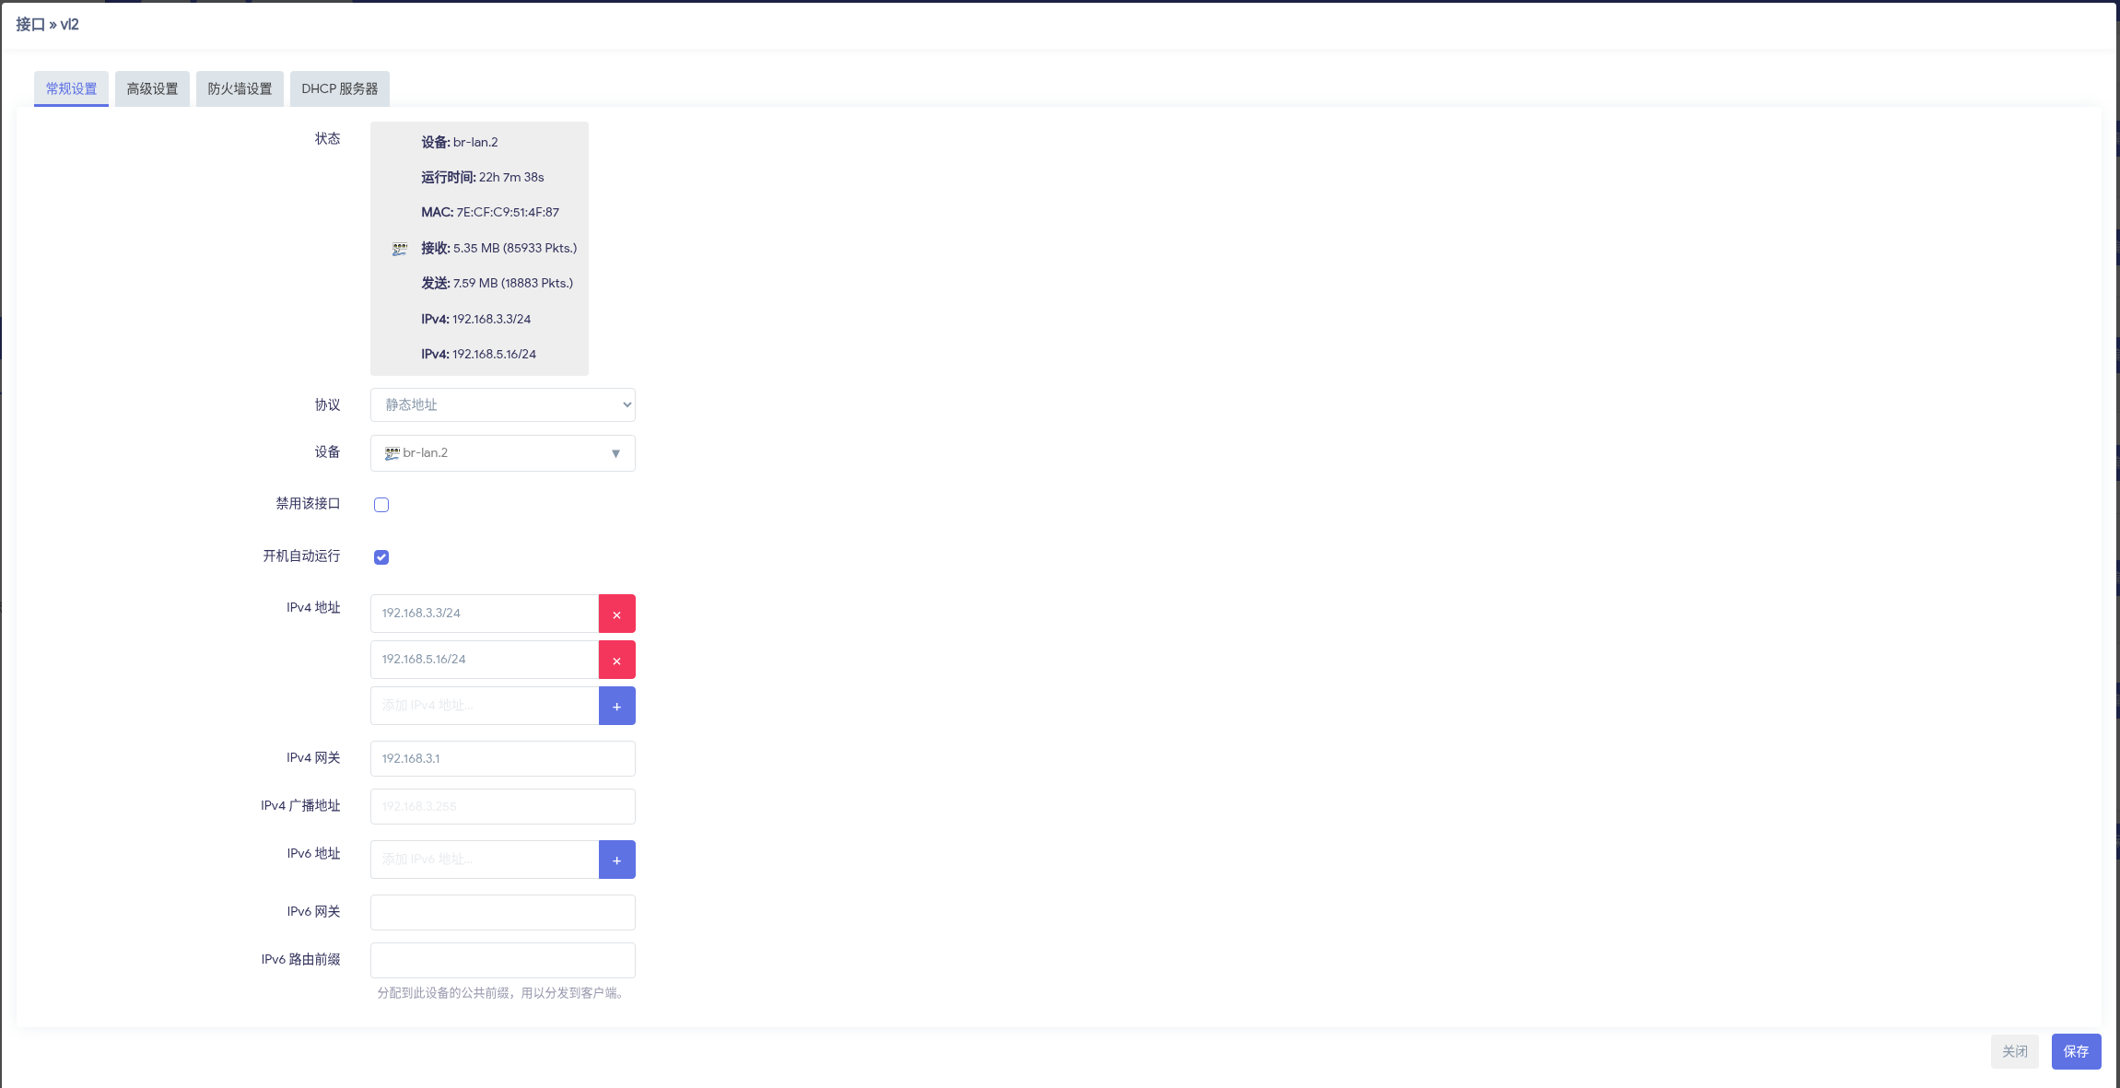
Task: Click plus to add IPv6 address
Action: coord(616,860)
